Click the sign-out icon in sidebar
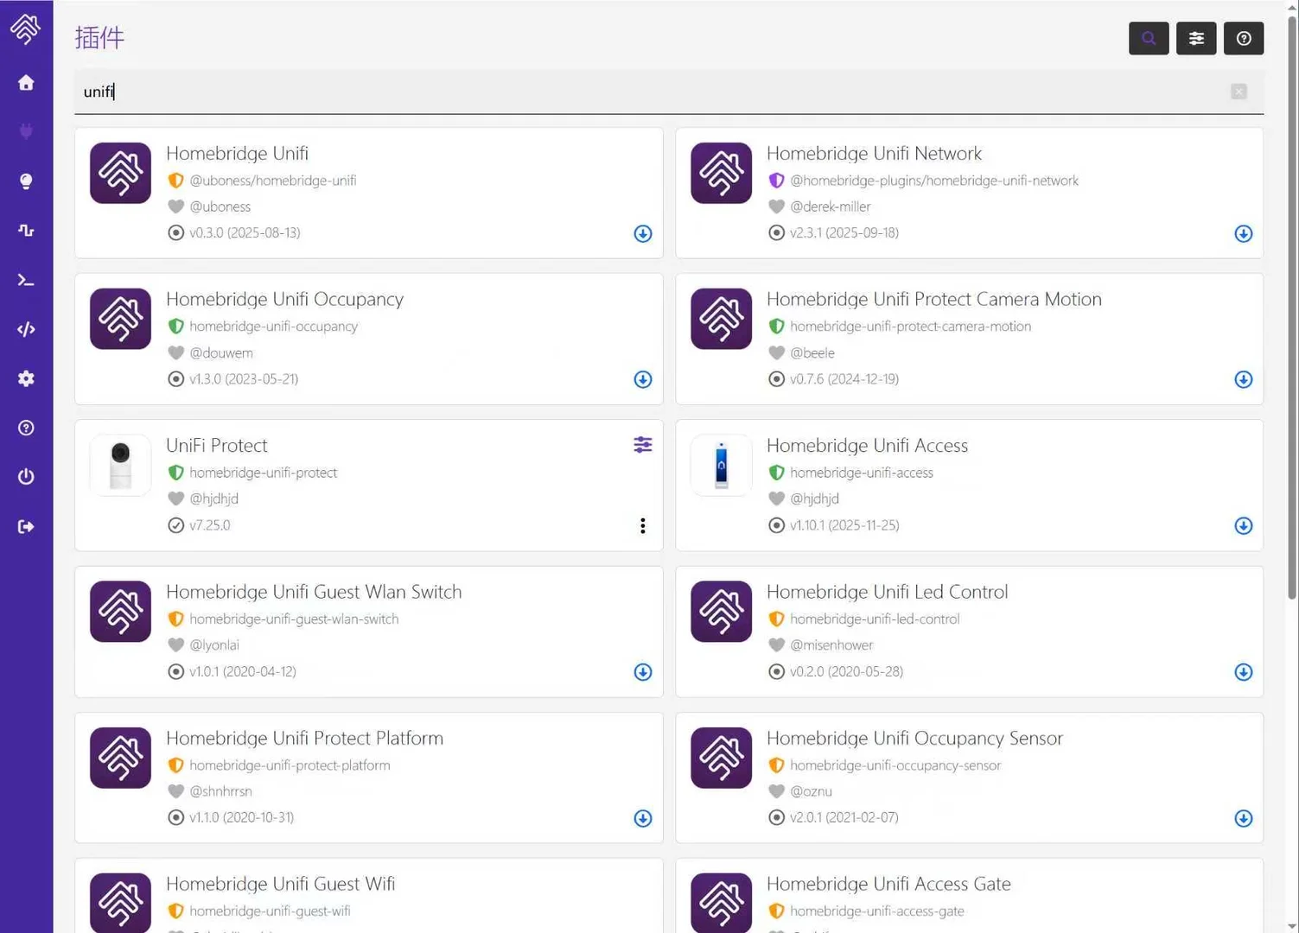 (x=26, y=526)
